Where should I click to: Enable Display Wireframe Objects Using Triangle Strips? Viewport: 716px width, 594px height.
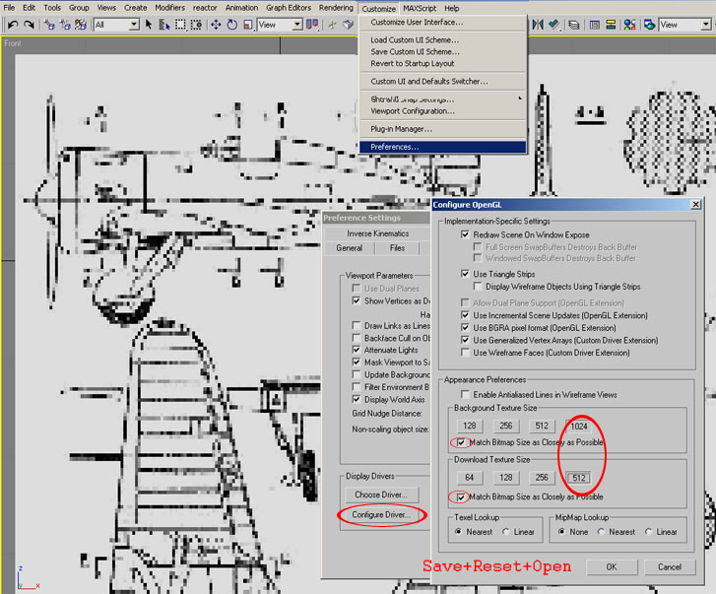tap(478, 287)
